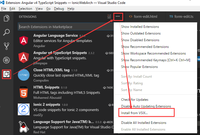
Task: Select Show Installed Extensions
Action: coord(140,27)
